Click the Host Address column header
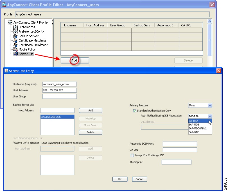 tap(96, 25)
